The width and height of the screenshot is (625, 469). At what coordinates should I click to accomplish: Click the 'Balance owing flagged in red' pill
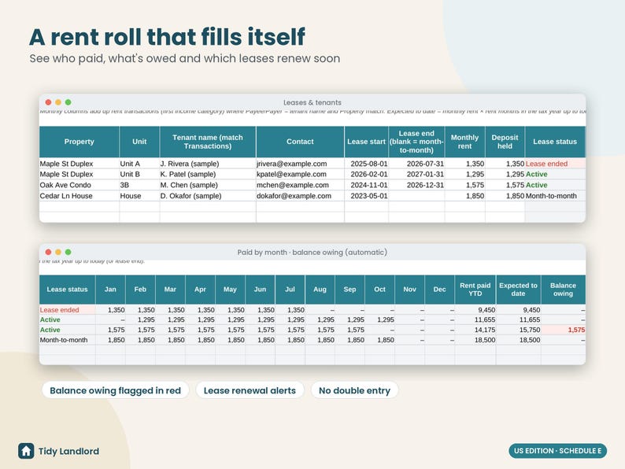tap(115, 390)
